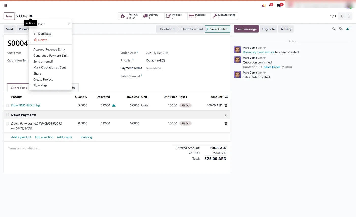This screenshot has width=356, height=217.
Task: Click Add a product link
Action: 21,137
